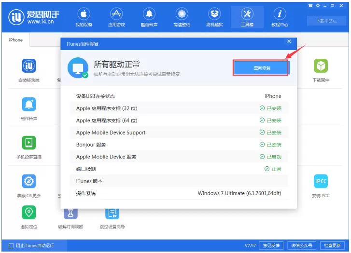The image size is (351, 253).
Task: Open 酷炫铃声 ringtones section
Action: pos(149,17)
